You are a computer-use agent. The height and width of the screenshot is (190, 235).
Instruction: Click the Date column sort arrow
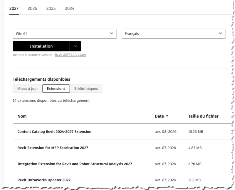pyautogui.click(x=167, y=116)
